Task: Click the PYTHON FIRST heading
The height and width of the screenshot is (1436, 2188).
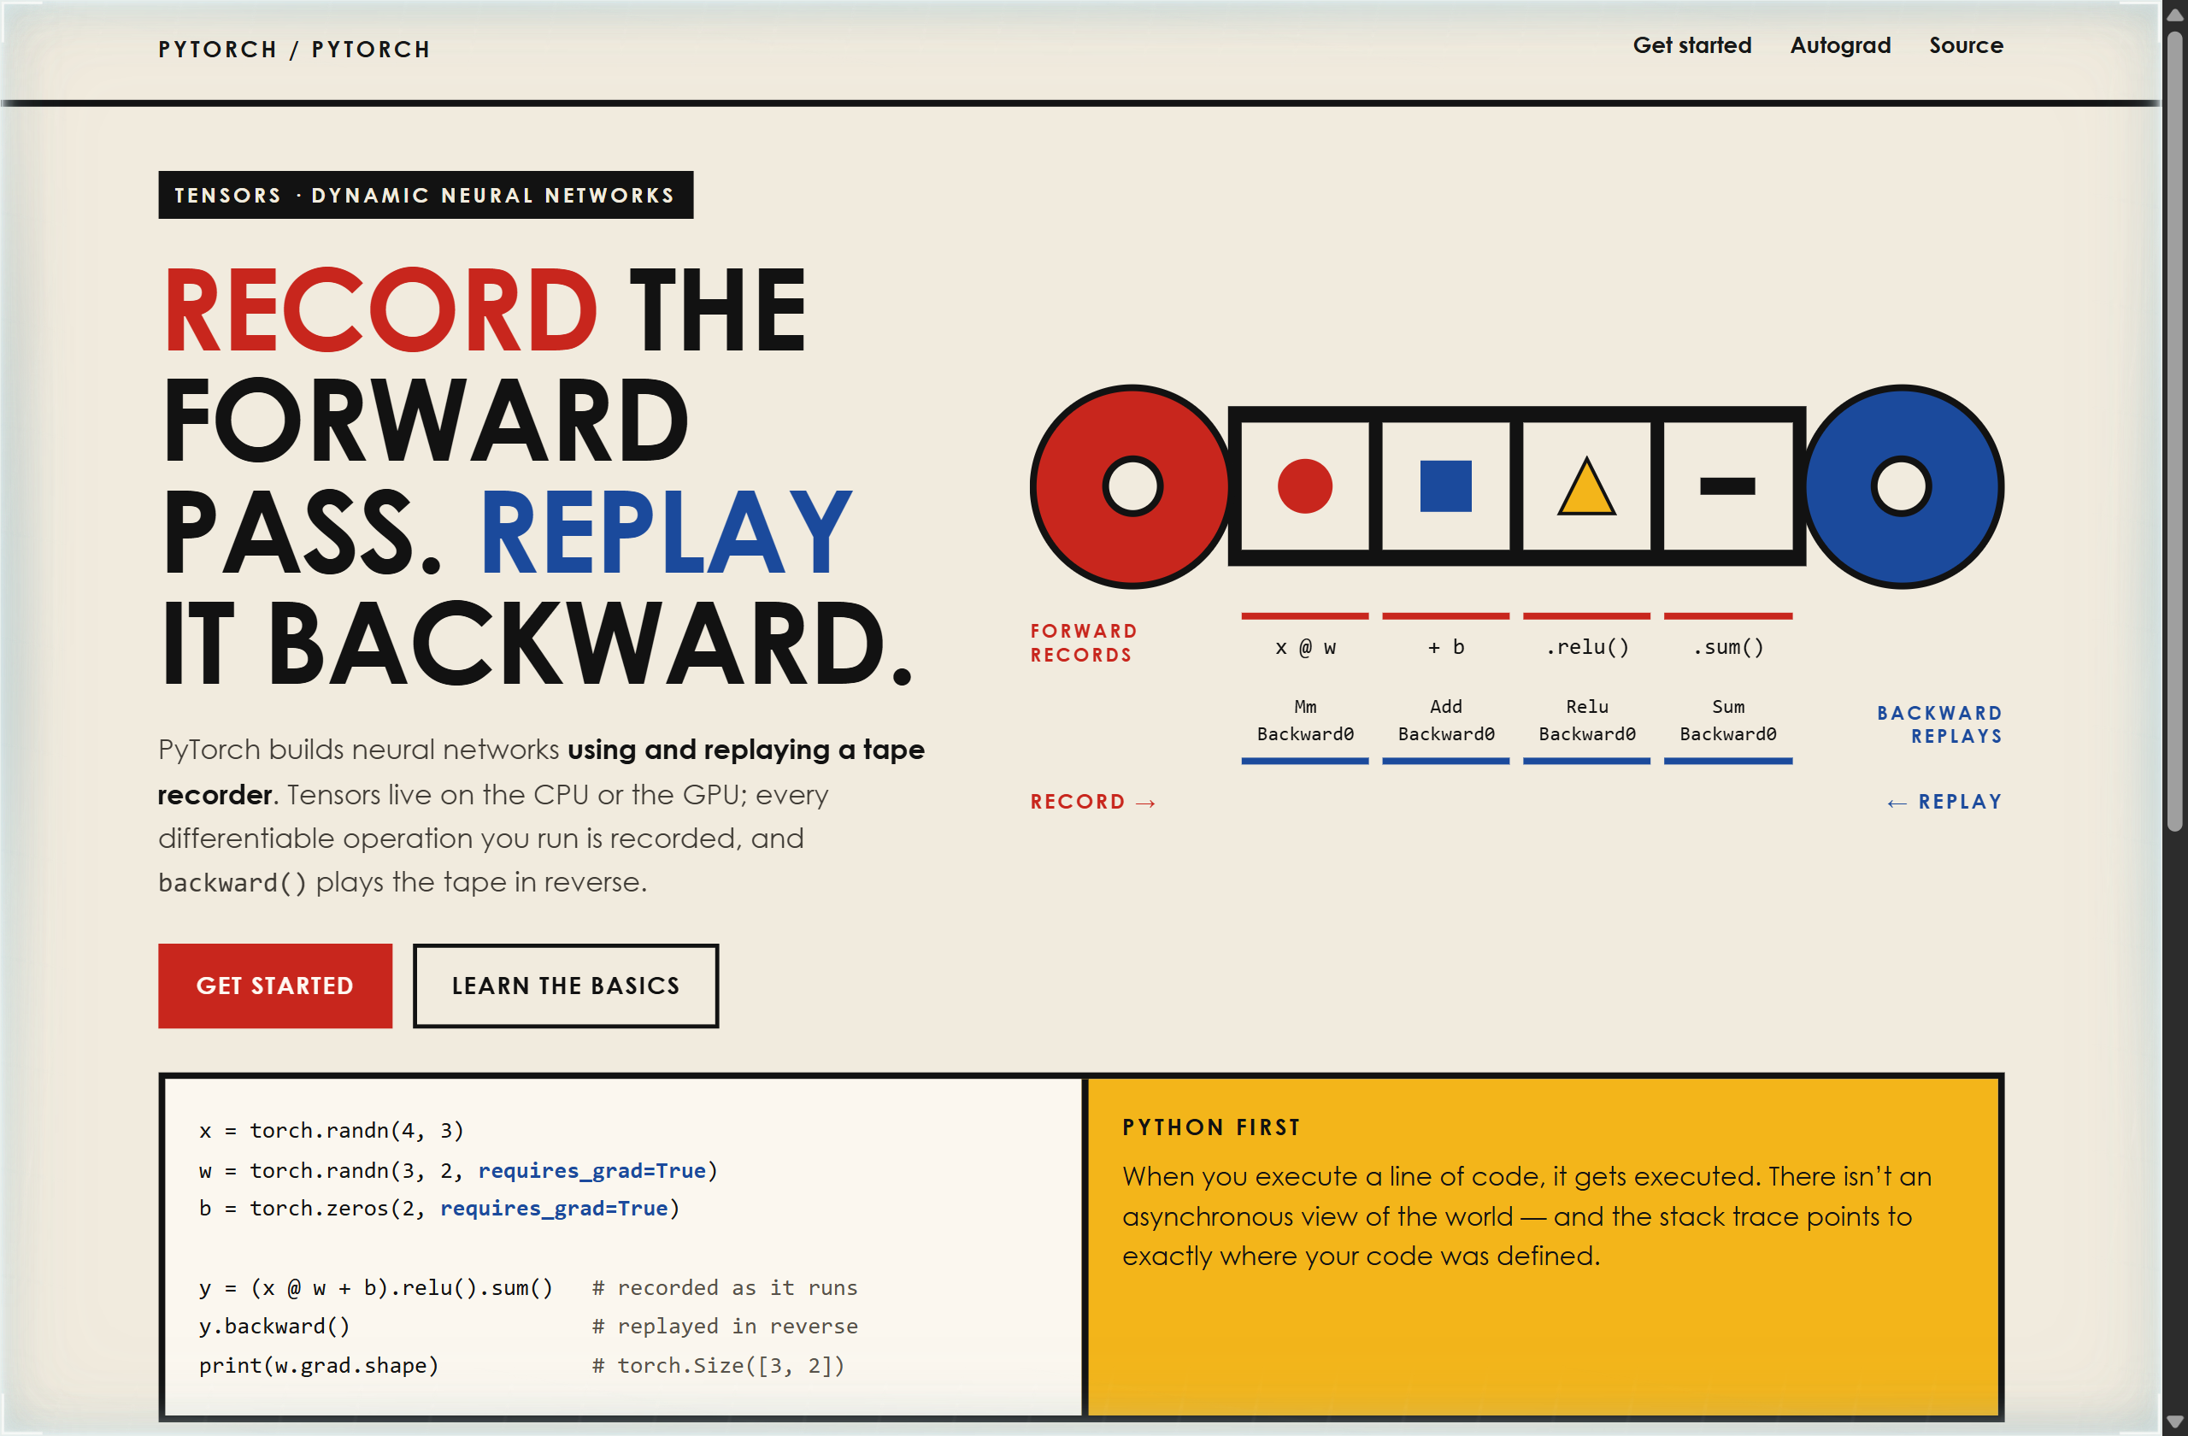Action: coord(1211,1127)
